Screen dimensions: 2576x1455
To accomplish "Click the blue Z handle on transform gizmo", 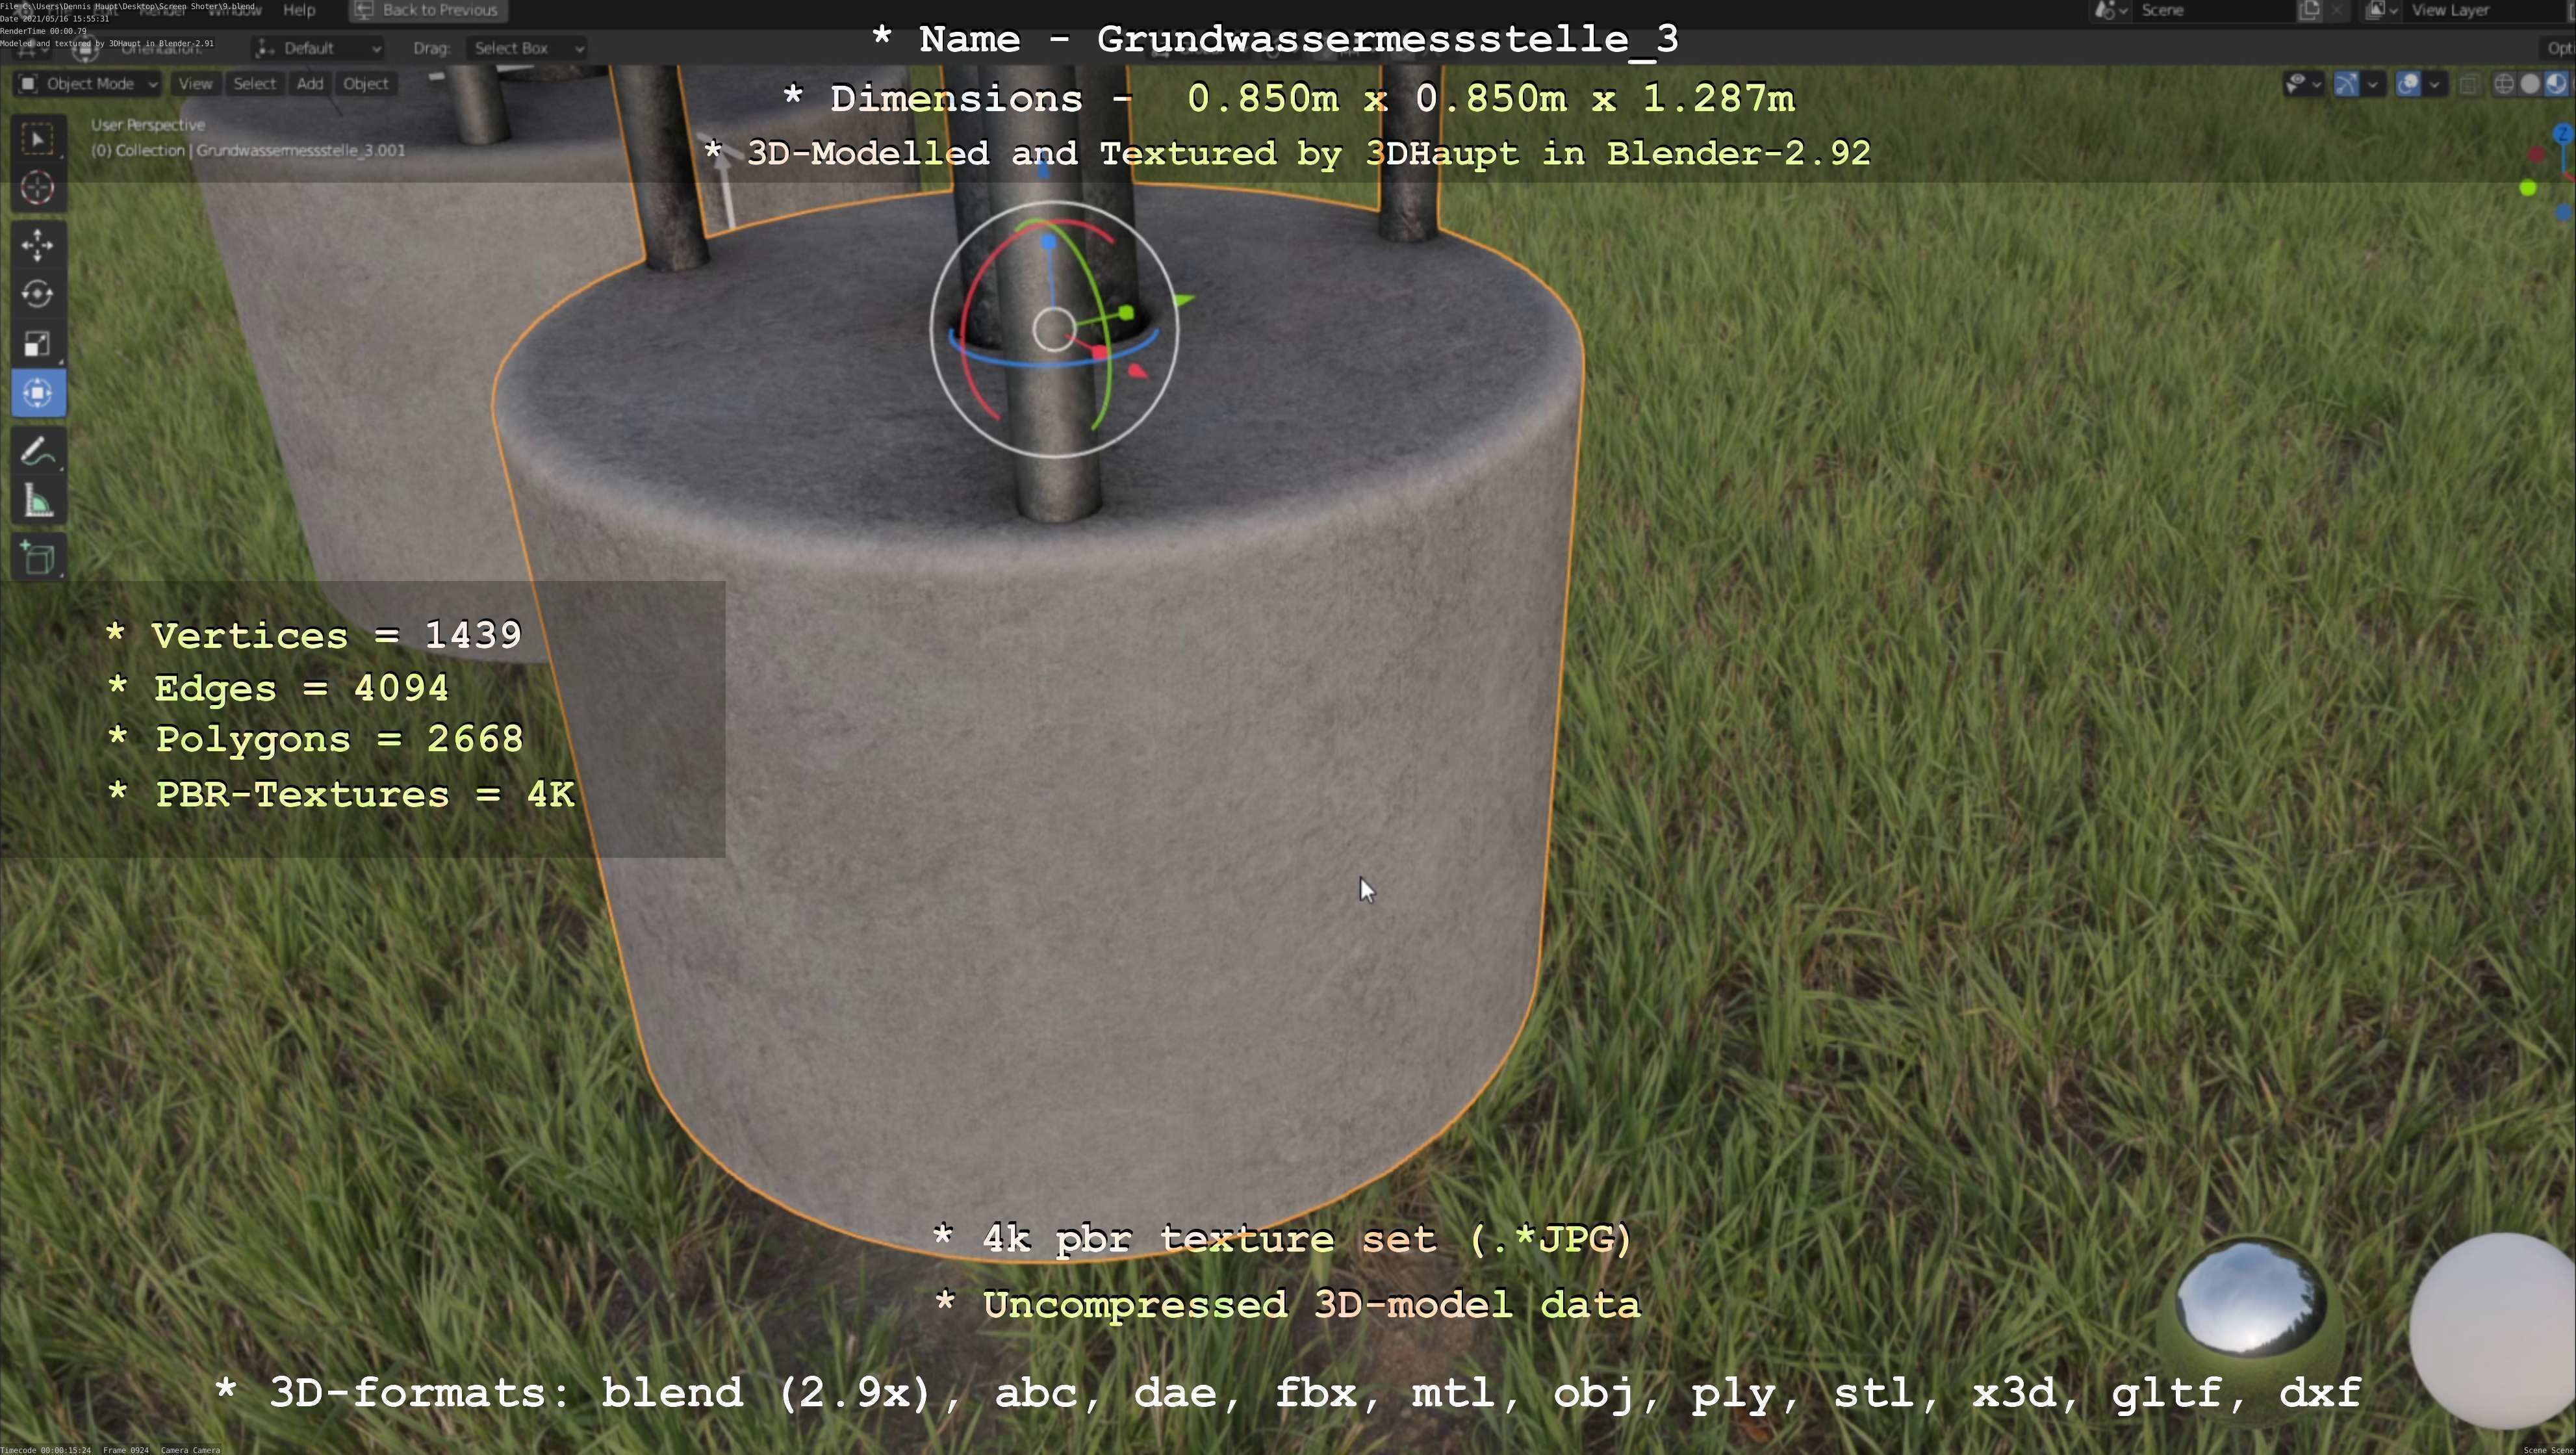I will tap(1048, 243).
